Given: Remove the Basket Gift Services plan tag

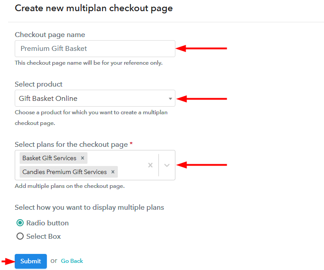Looking at the screenshot, I should pyautogui.click(x=82, y=158).
